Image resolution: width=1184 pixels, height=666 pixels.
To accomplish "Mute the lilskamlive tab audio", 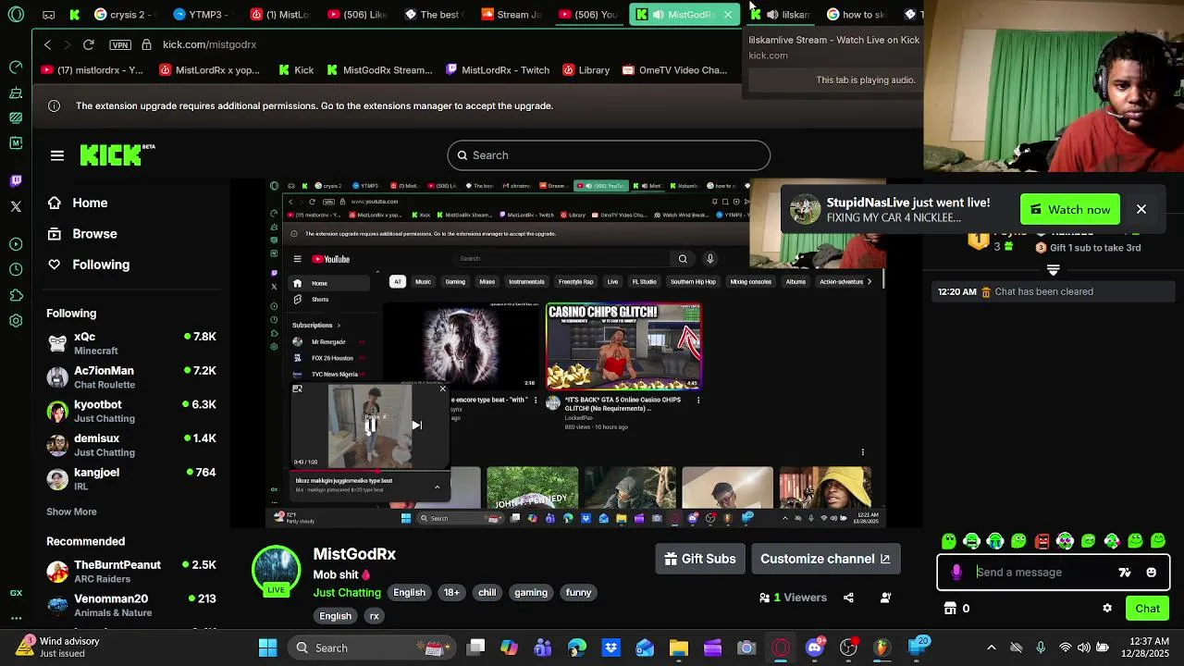I will (772, 15).
